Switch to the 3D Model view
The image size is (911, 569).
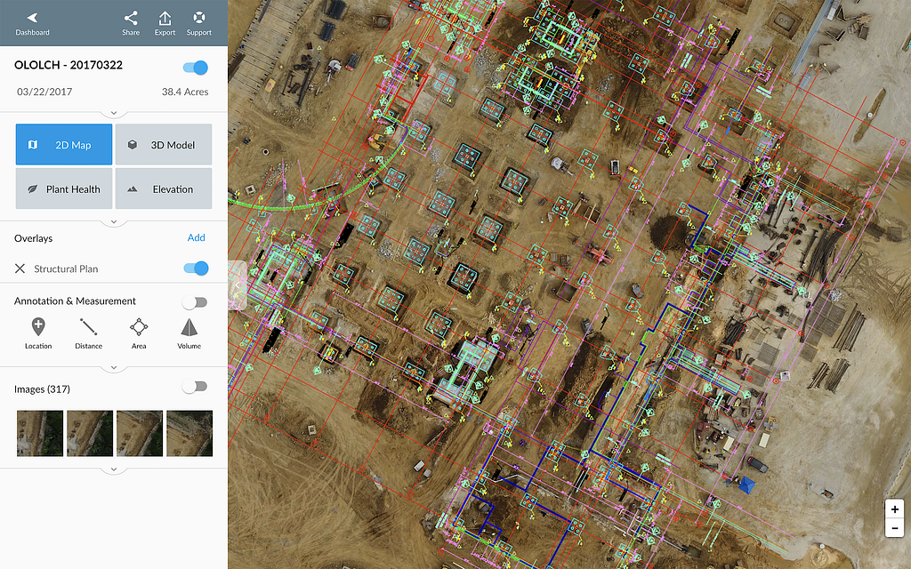tap(164, 145)
